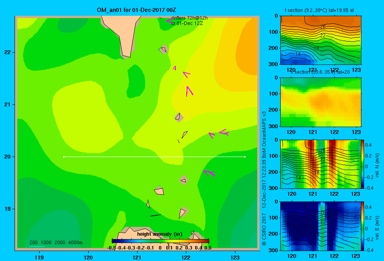Screen dimensions: 384x261
Task: Click the main height anomaly map
Action: (x=137, y=133)
